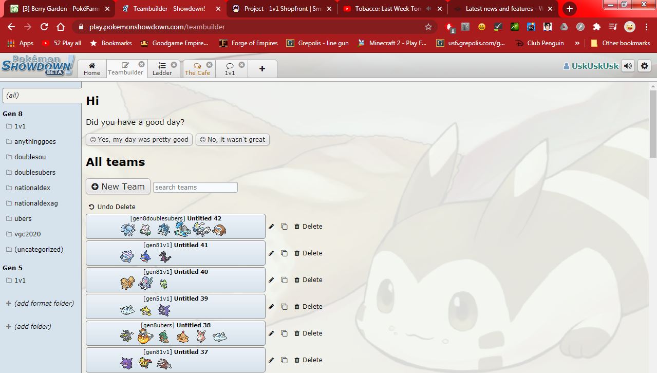Click the plus icon to join a room
This screenshot has width=657, height=373.
[262, 69]
